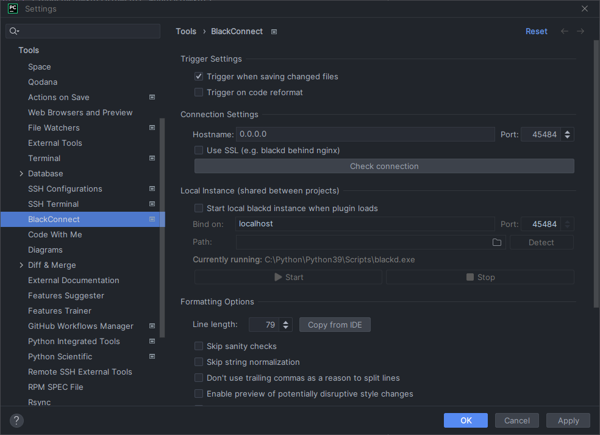Check Skip sanity checks
The height and width of the screenshot is (435, 600).
(x=199, y=346)
